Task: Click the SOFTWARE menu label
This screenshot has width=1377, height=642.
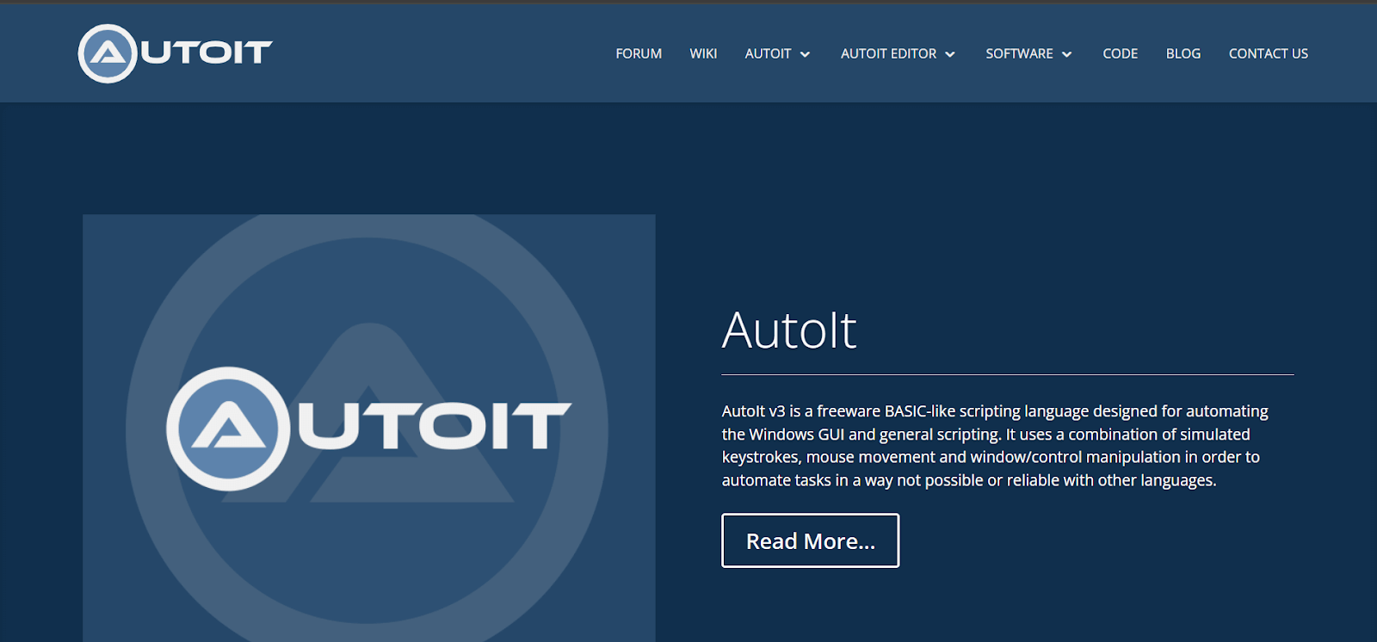Action: tap(1019, 53)
